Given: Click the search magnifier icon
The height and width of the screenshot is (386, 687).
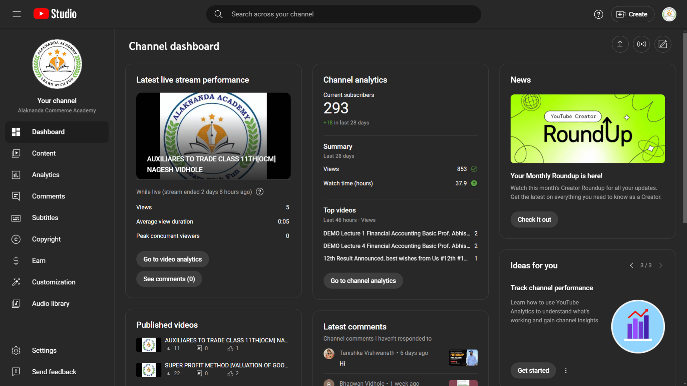Looking at the screenshot, I should (218, 14).
